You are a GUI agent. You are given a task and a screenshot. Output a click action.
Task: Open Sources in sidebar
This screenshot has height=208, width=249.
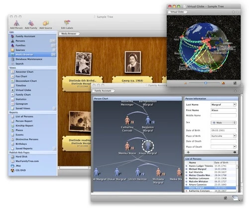pyautogui.click(x=32, y=50)
